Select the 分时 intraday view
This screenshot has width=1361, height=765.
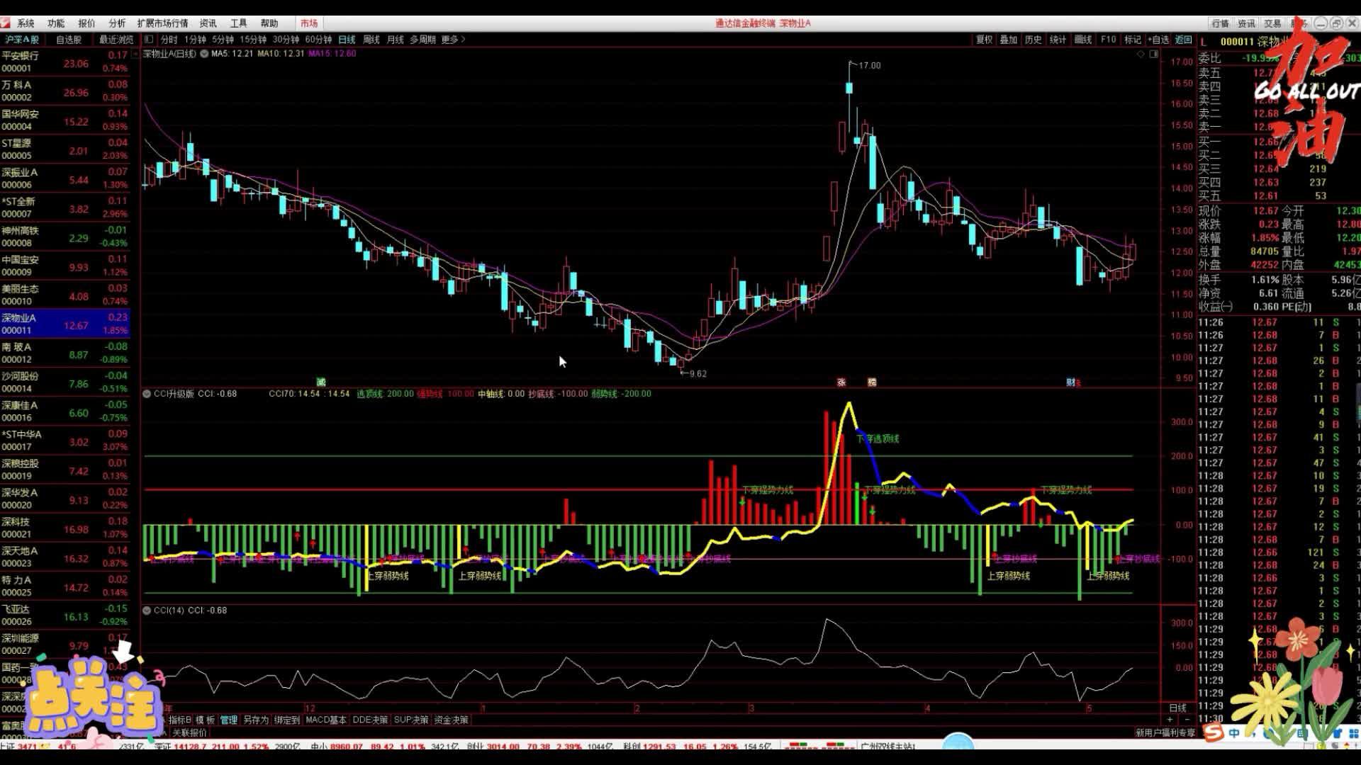(x=169, y=40)
